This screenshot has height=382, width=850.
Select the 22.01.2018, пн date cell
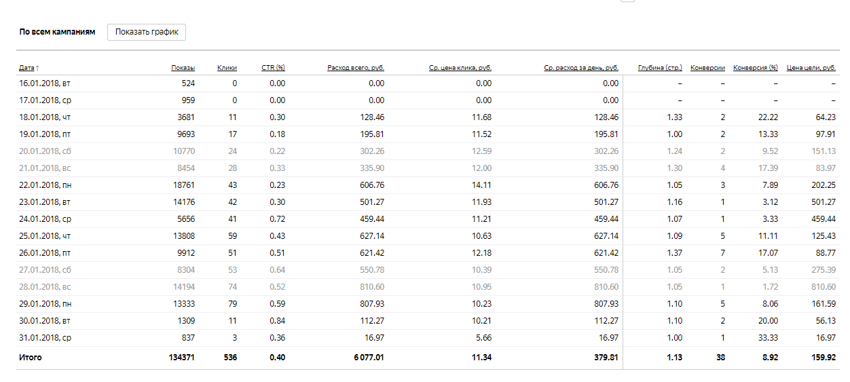(x=45, y=185)
